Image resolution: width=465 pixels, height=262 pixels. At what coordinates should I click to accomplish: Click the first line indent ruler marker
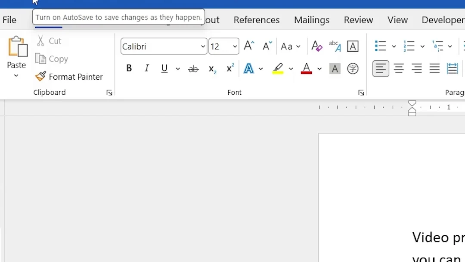pos(412,103)
